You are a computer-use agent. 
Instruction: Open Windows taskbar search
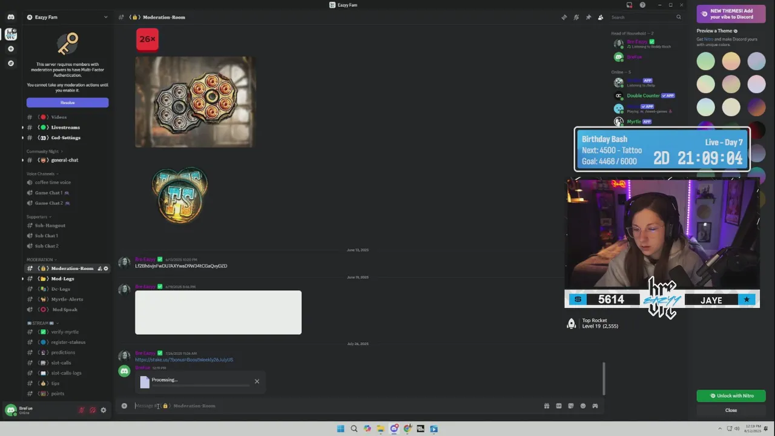click(x=354, y=429)
